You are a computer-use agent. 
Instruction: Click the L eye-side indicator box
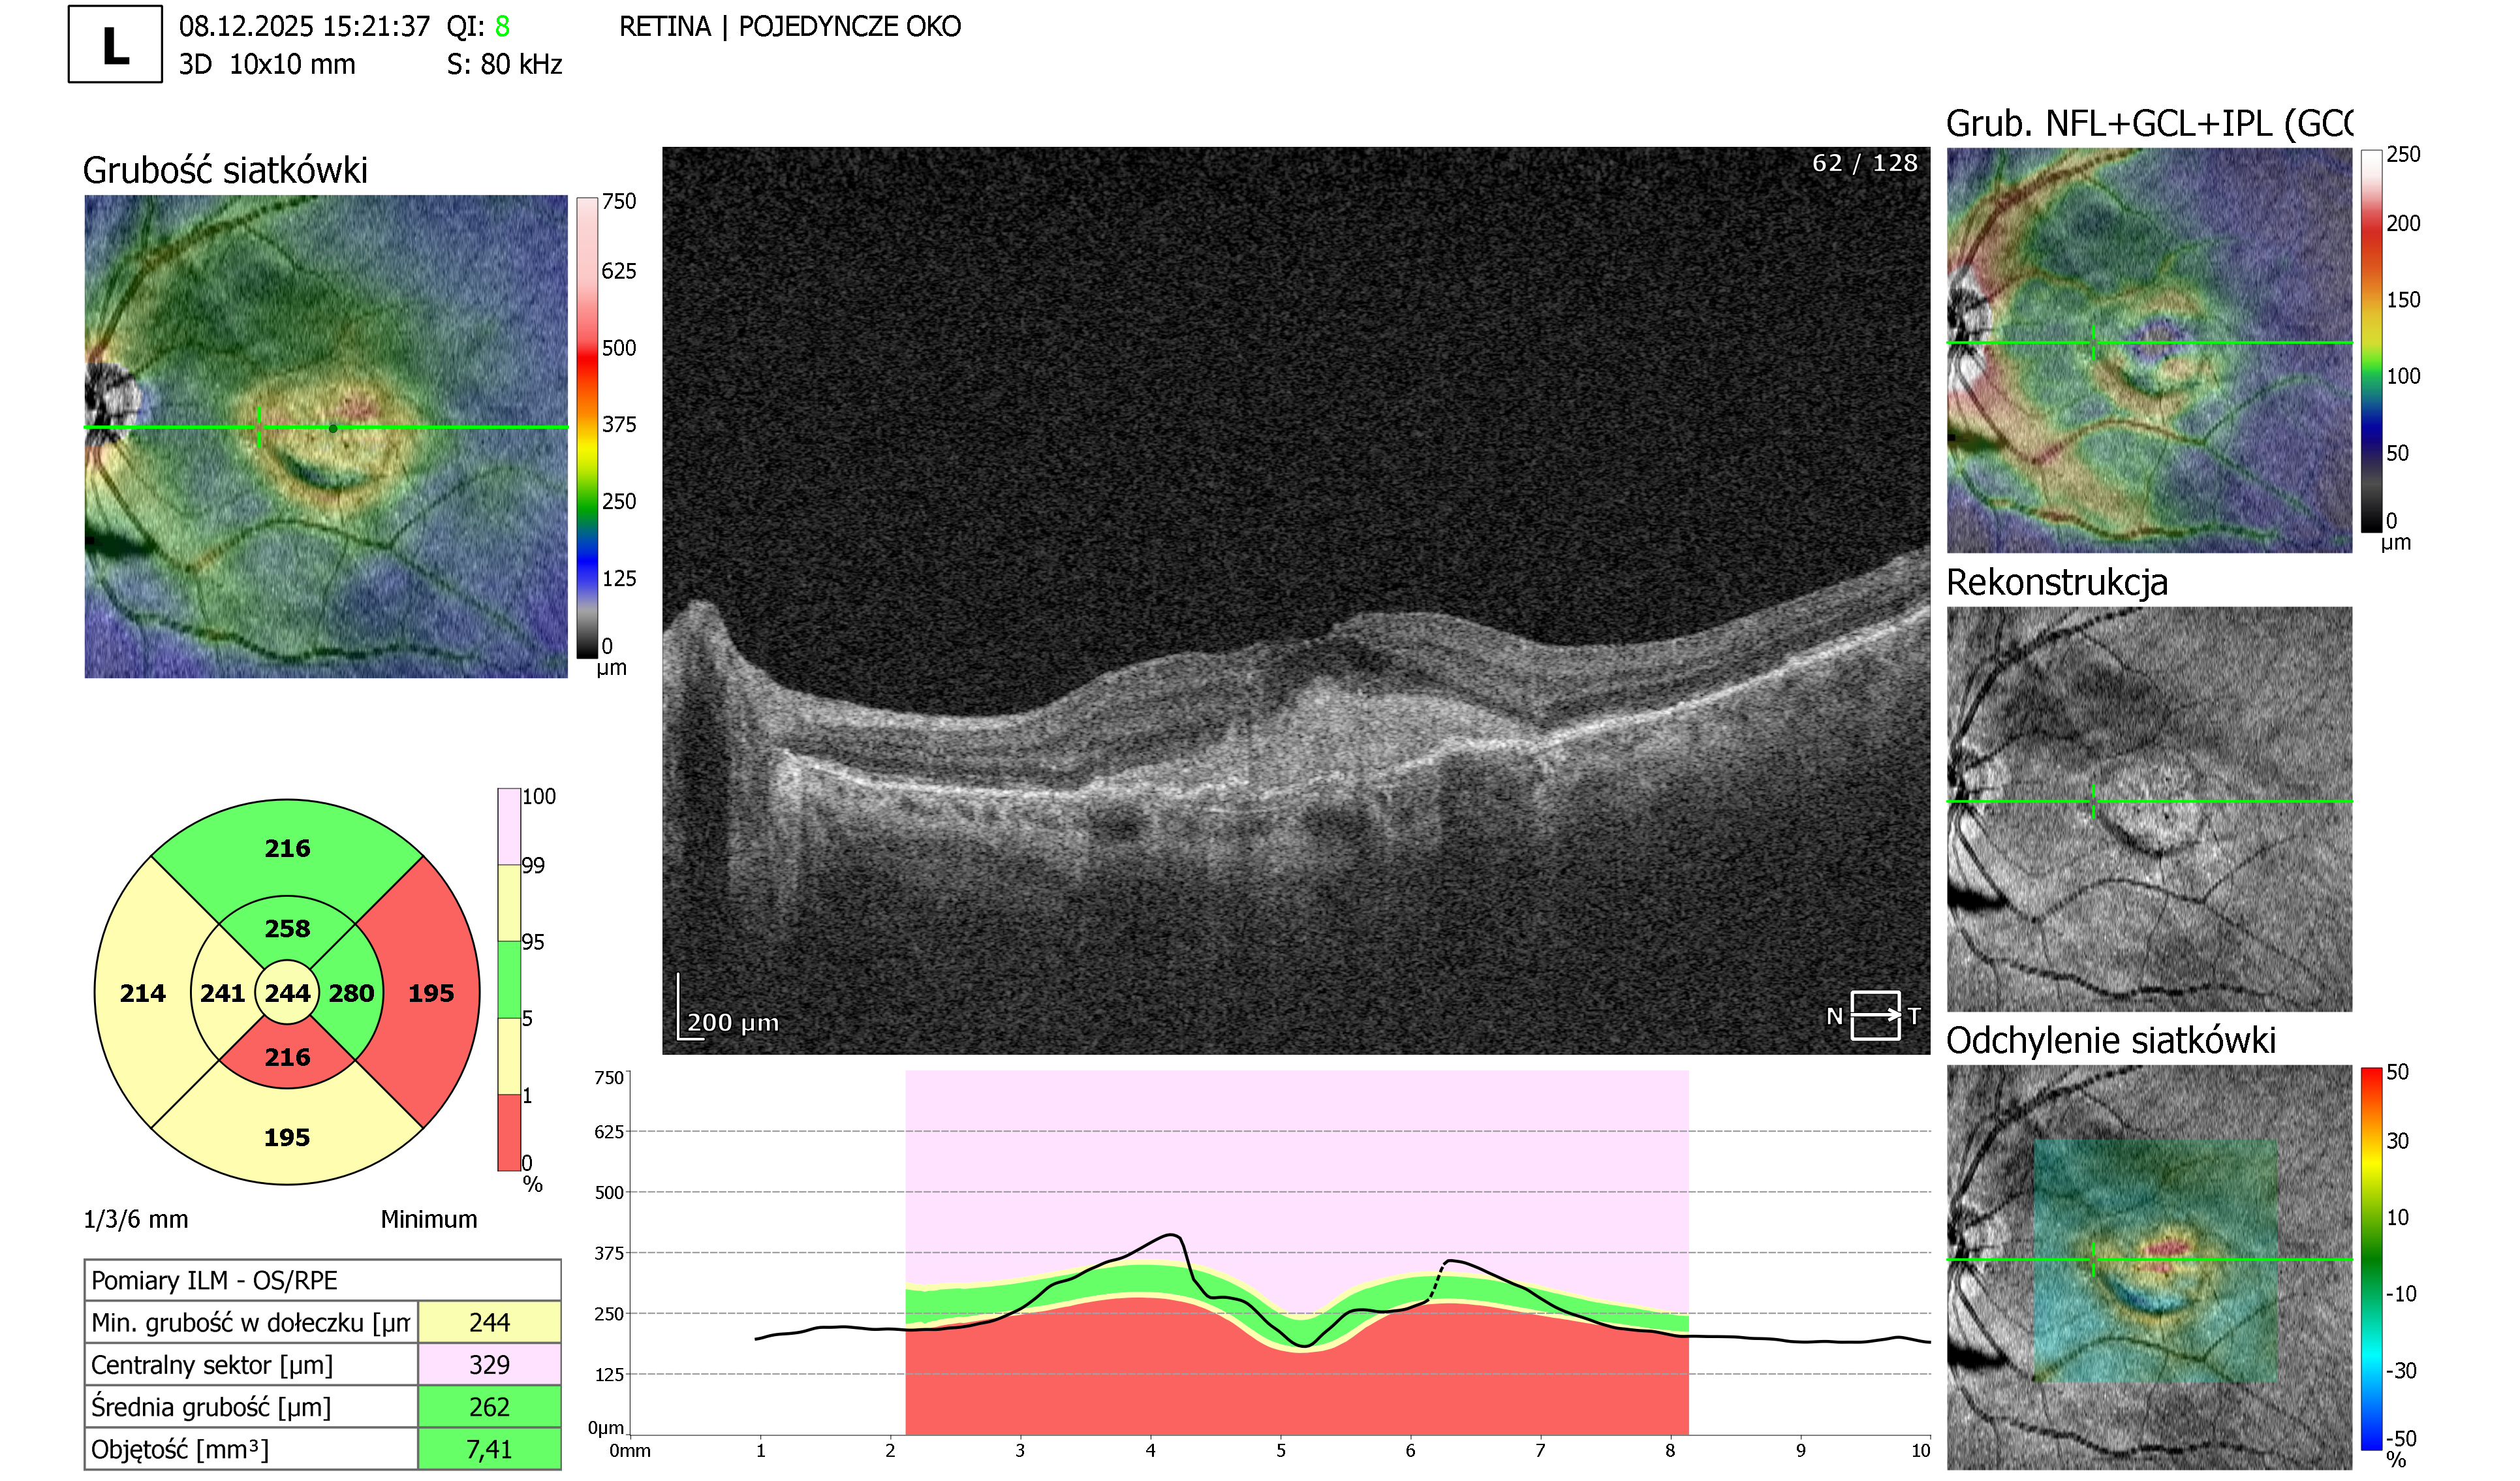tap(115, 44)
